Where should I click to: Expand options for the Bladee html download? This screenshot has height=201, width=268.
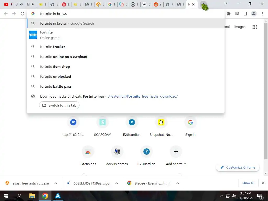[178, 183]
